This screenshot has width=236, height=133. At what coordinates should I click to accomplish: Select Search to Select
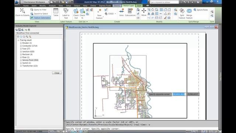(39, 14)
